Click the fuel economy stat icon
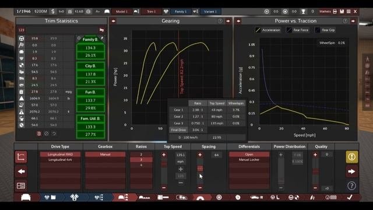 (x=22, y=92)
